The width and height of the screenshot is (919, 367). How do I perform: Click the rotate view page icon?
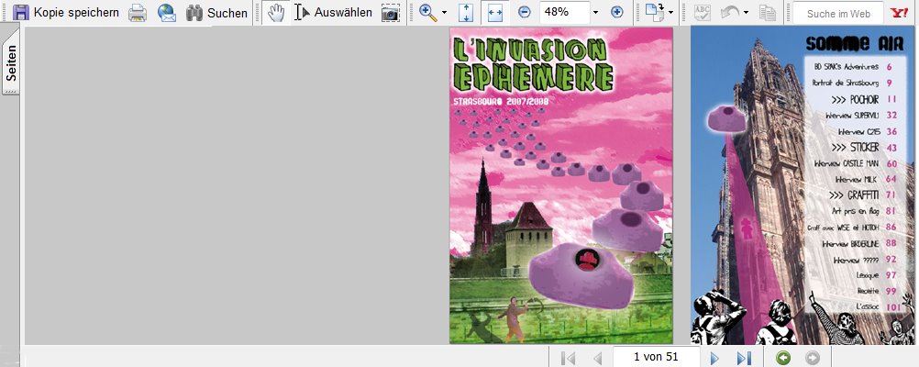pyautogui.click(x=654, y=12)
